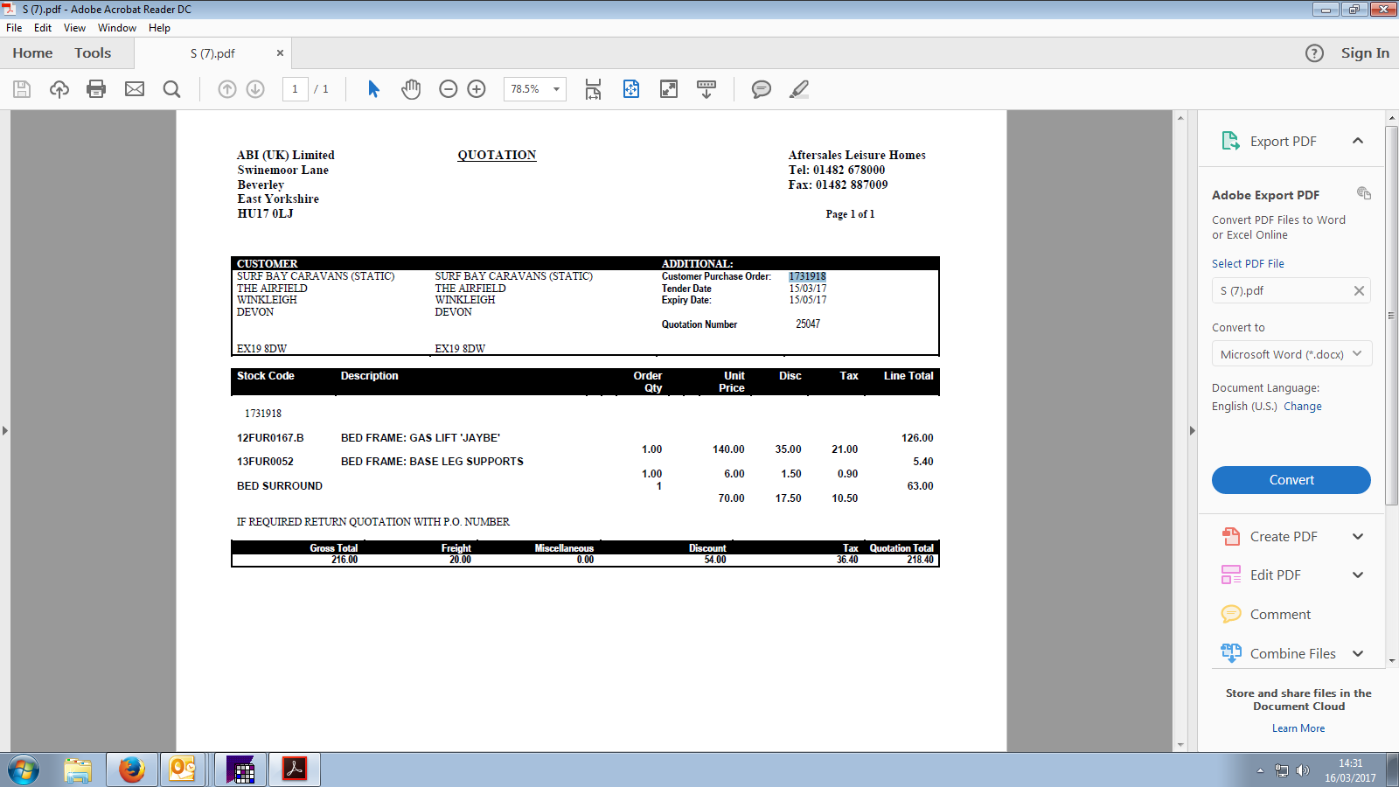This screenshot has height=787, width=1399.
Task: Open Firefox from the taskbar
Action: (132, 770)
